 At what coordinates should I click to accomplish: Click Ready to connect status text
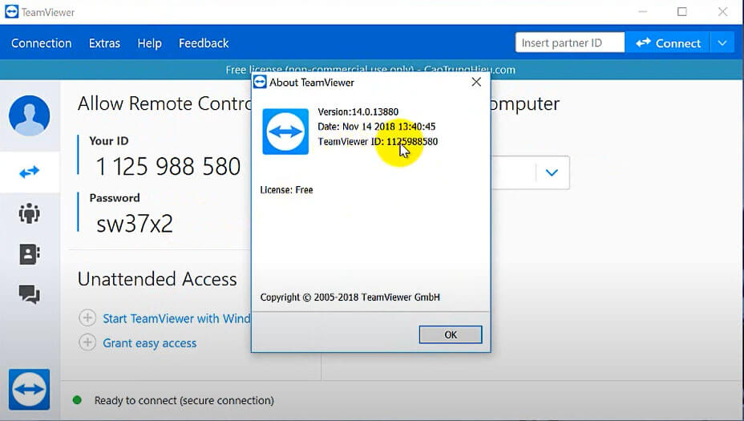[184, 400]
